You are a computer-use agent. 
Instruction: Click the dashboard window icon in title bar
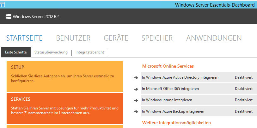pyautogui.click(x=2, y=5)
